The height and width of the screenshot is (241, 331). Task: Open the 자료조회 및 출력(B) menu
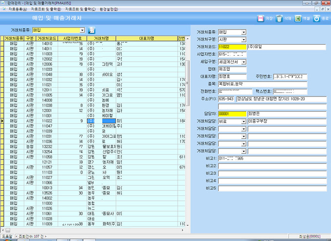coord(46,9)
